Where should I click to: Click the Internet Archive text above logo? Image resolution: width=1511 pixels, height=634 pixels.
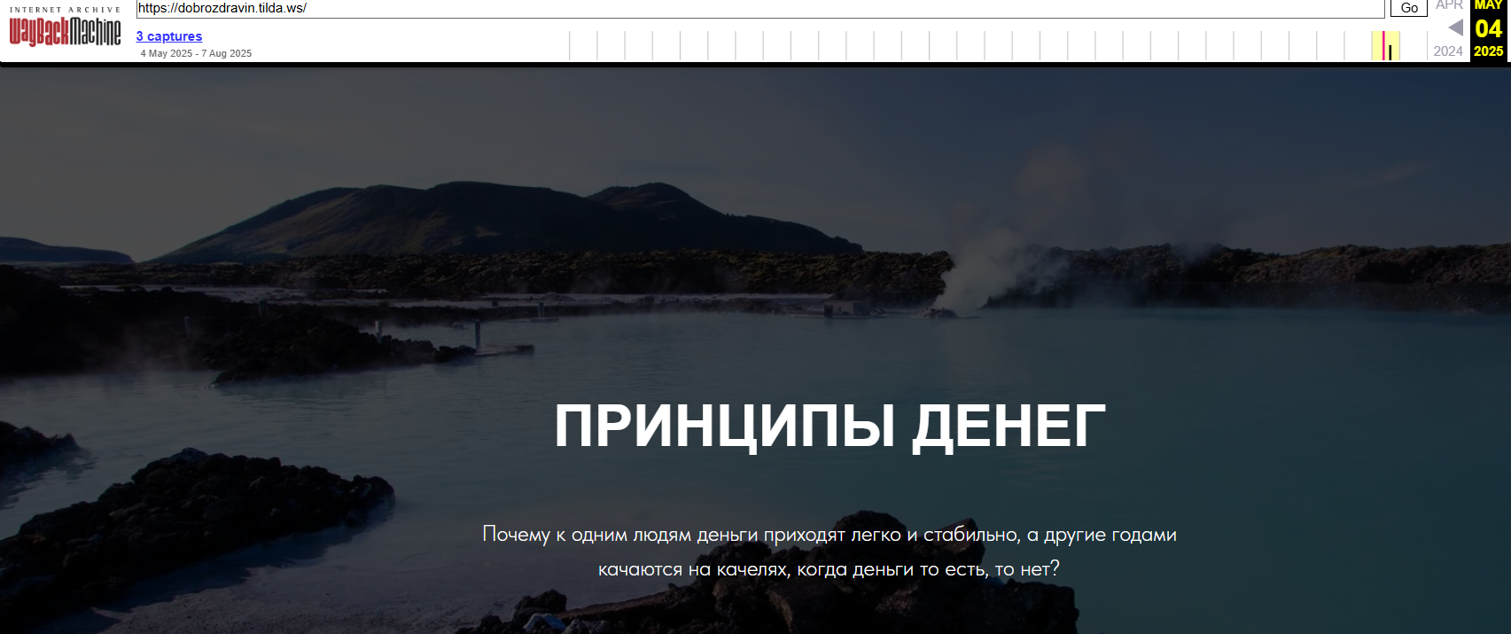[x=65, y=10]
